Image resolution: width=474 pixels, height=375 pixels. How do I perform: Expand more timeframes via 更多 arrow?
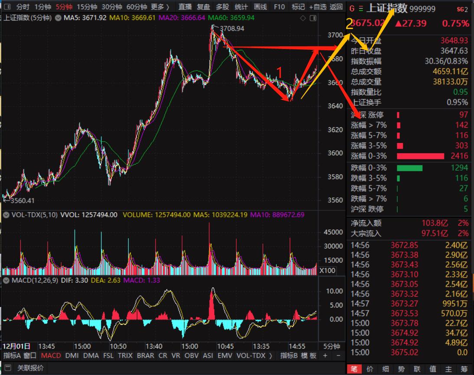click(x=160, y=6)
